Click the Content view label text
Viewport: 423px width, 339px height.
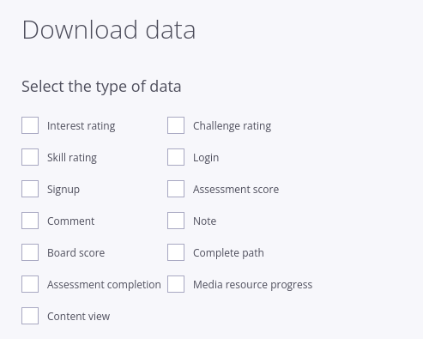[x=78, y=317]
